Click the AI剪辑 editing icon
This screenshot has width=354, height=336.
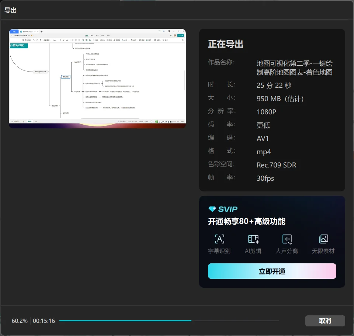253,239
